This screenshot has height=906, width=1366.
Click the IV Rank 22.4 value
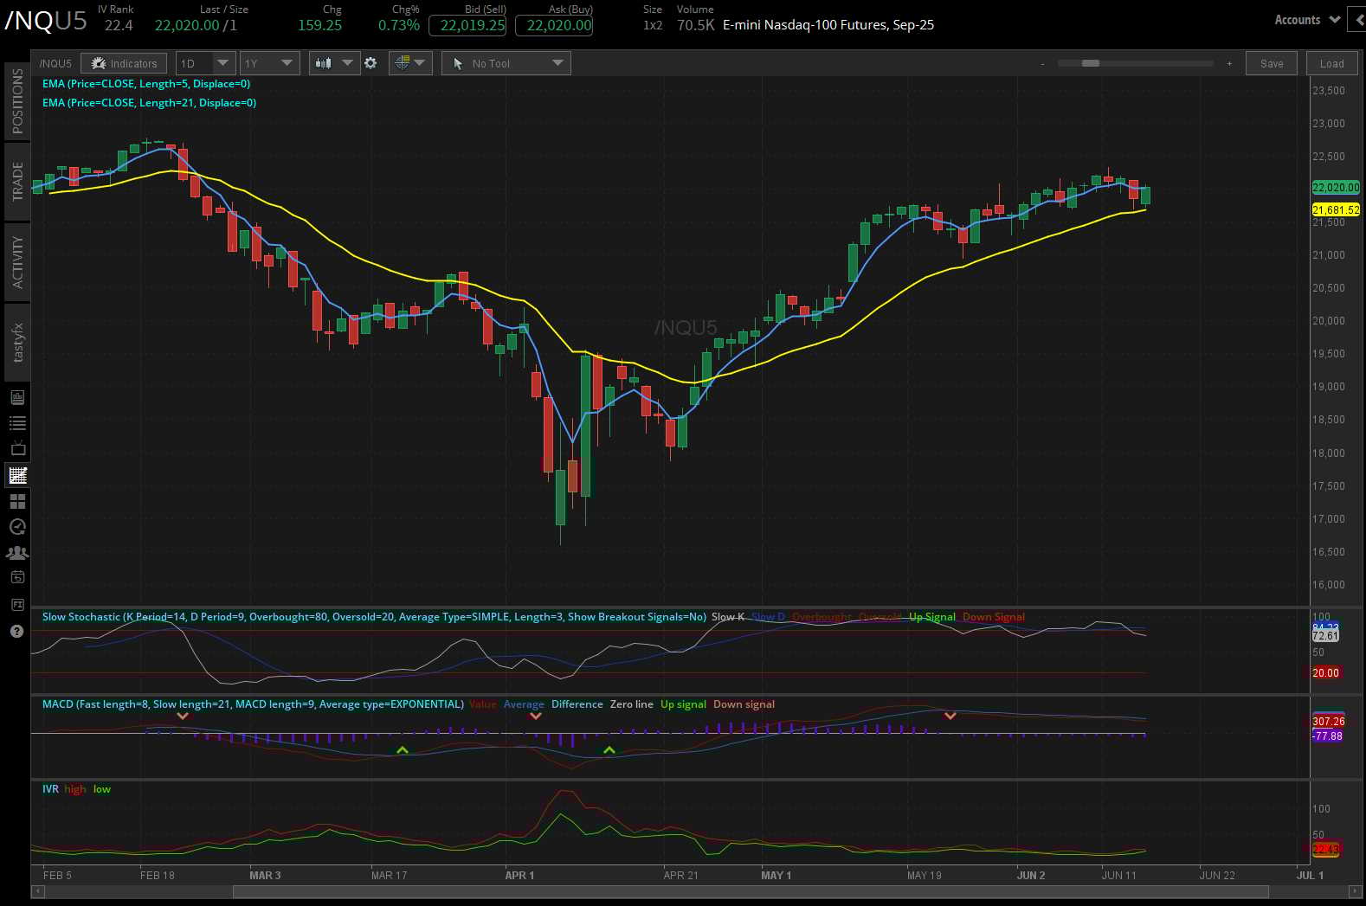click(119, 25)
